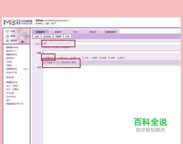Click the 定时发送 scheduled send button
The width and height of the screenshot is (183, 144).
pyautogui.click(x=47, y=36)
